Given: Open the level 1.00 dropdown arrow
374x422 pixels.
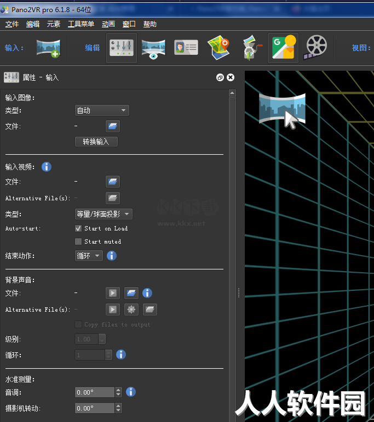Looking at the screenshot, I should [x=102, y=339].
